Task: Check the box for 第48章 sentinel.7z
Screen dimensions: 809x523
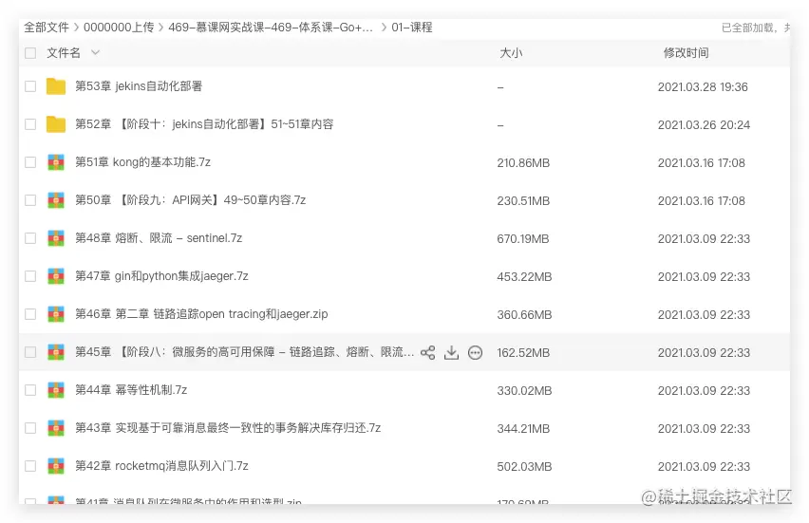Action: pyautogui.click(x=30, y=238)
